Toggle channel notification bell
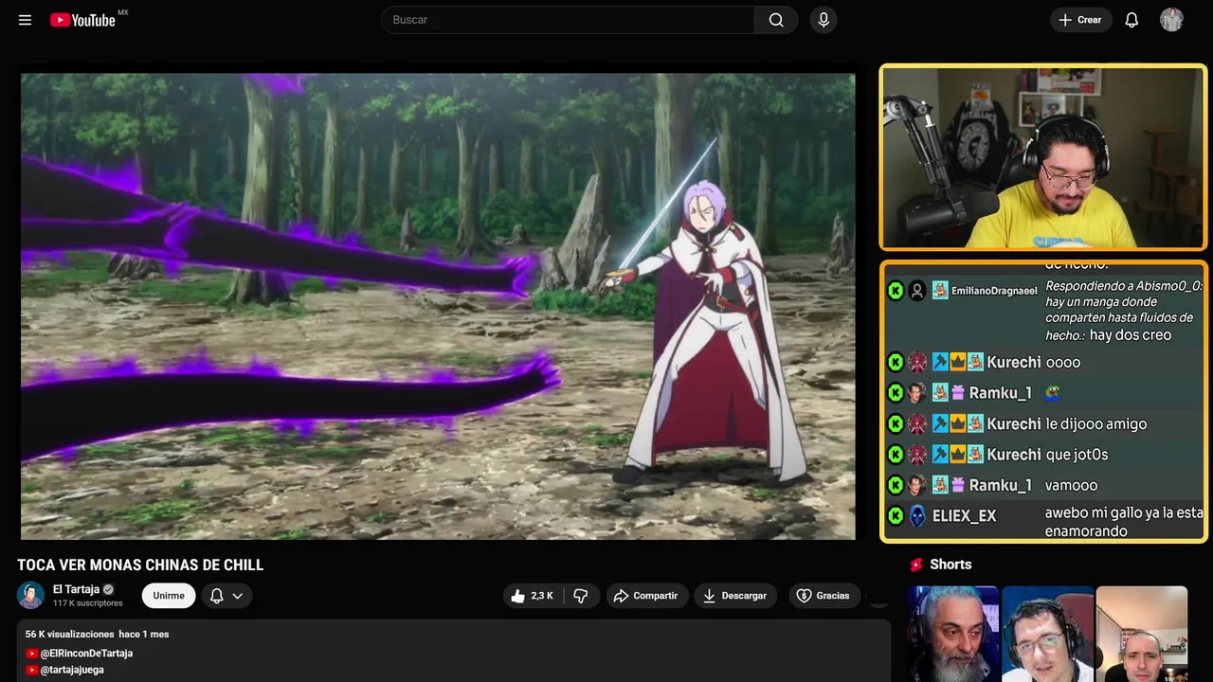 [x=216, y=596]
